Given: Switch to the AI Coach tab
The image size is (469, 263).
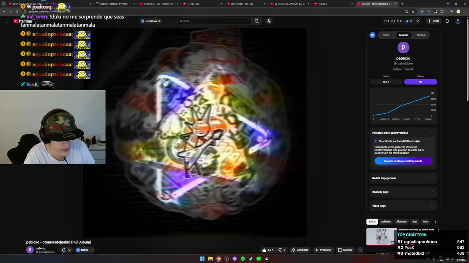Looking at the screenshot, I should click(421, 35).
